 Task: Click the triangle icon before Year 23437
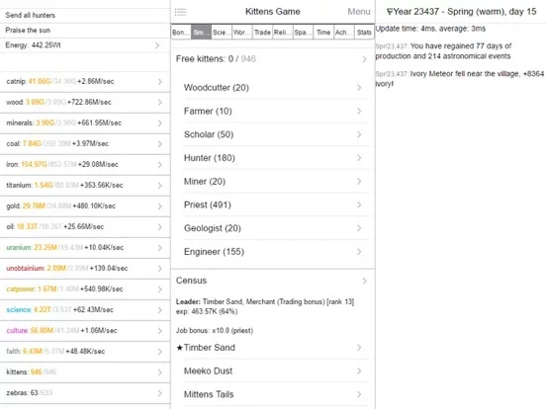(390, 12)
